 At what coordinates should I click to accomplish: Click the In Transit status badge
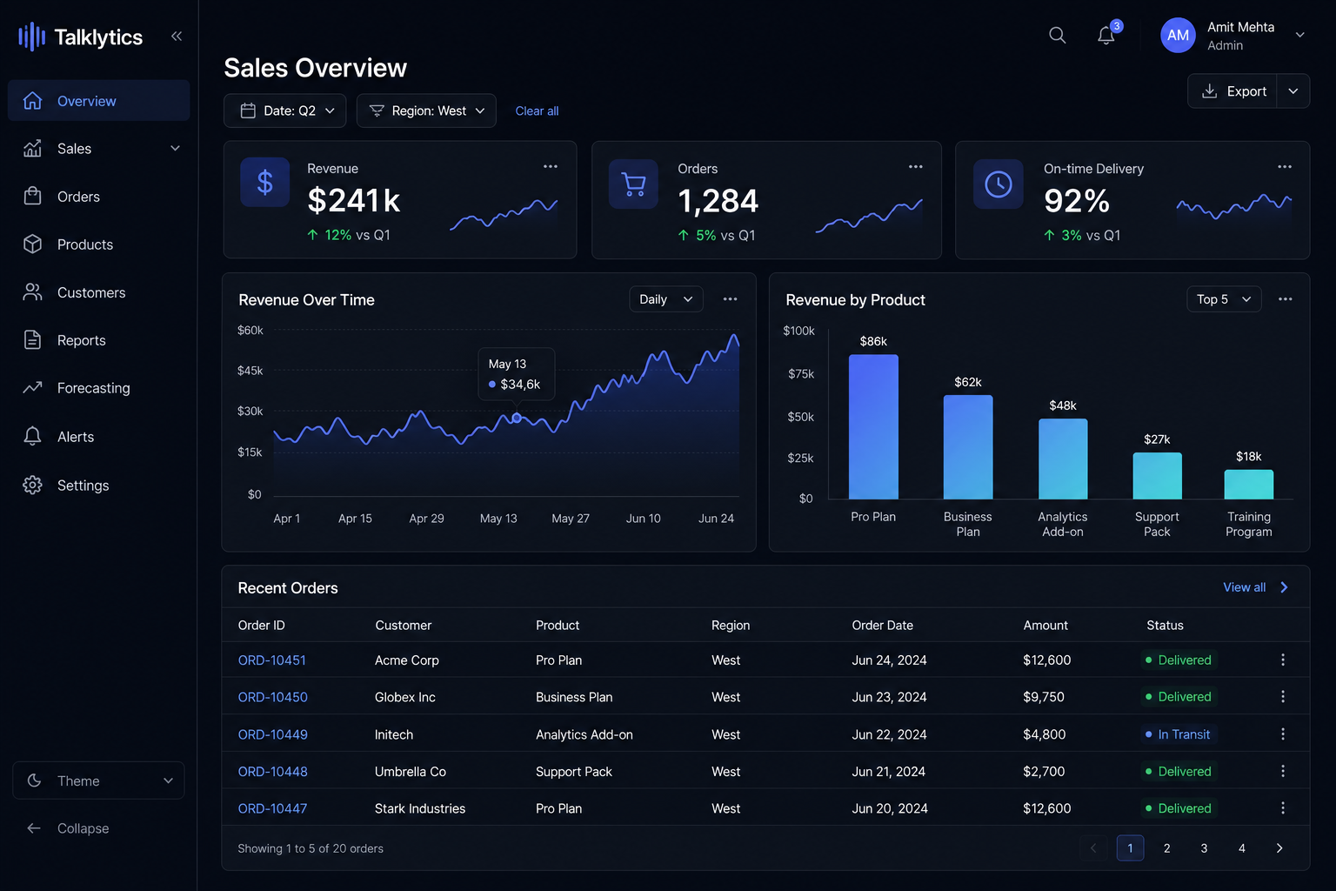point(1178,734)
